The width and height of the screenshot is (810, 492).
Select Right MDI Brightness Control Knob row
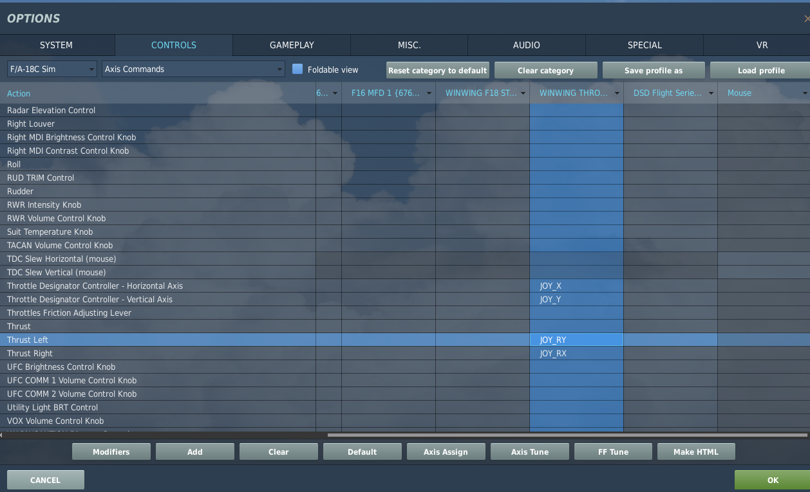point(405,137)
